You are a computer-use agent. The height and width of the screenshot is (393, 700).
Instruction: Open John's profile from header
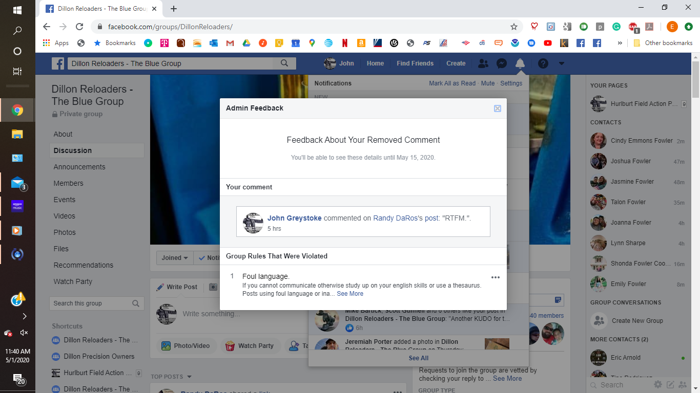pos(339,63)
